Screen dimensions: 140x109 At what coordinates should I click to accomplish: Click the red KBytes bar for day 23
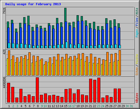point(99,90)
